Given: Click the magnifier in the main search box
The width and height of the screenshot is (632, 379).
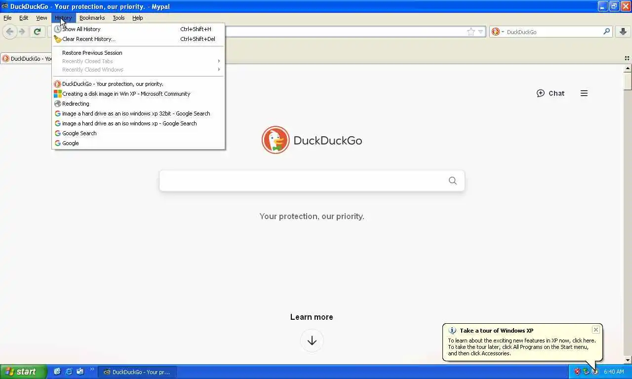Looking at the screenshot, I should coord(453,181).
